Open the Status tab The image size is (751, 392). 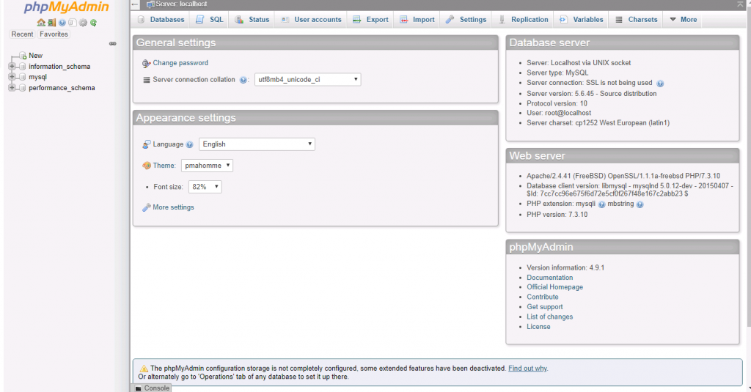[252, 20]
